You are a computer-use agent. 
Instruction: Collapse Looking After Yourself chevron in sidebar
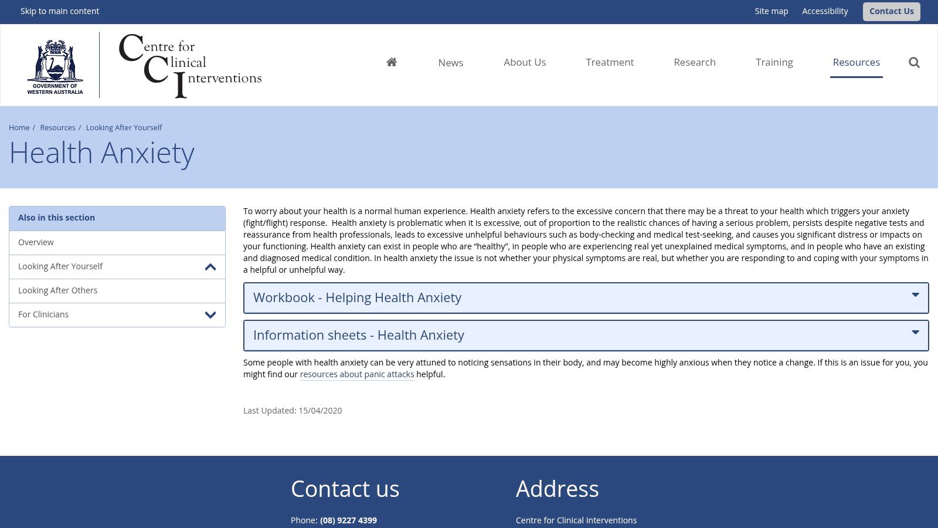coord(210,267)
